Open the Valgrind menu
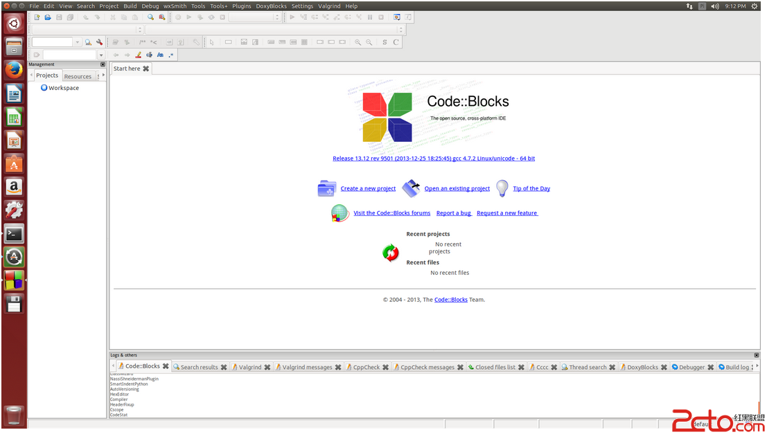 coord(329,6)
